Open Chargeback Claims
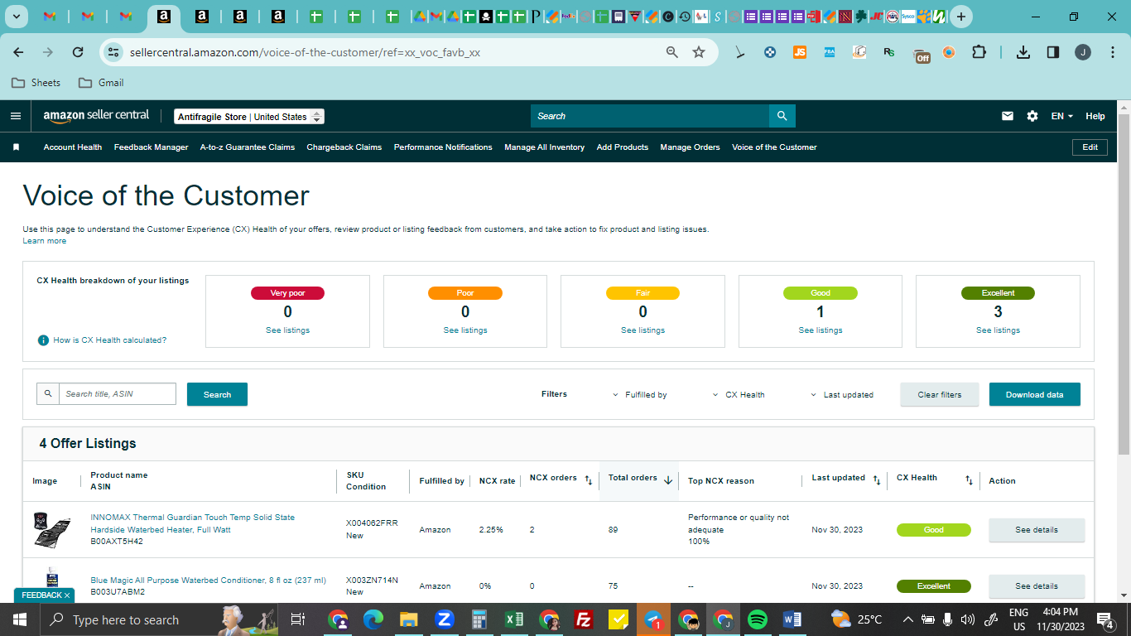Viewport: 1131px width, 636px height. [x=344, y=147]
